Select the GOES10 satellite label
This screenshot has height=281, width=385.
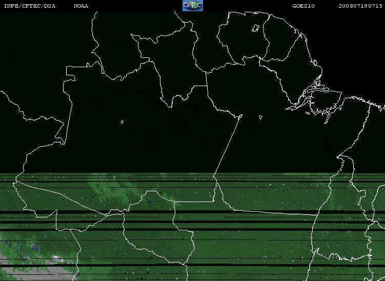point(303,6)
